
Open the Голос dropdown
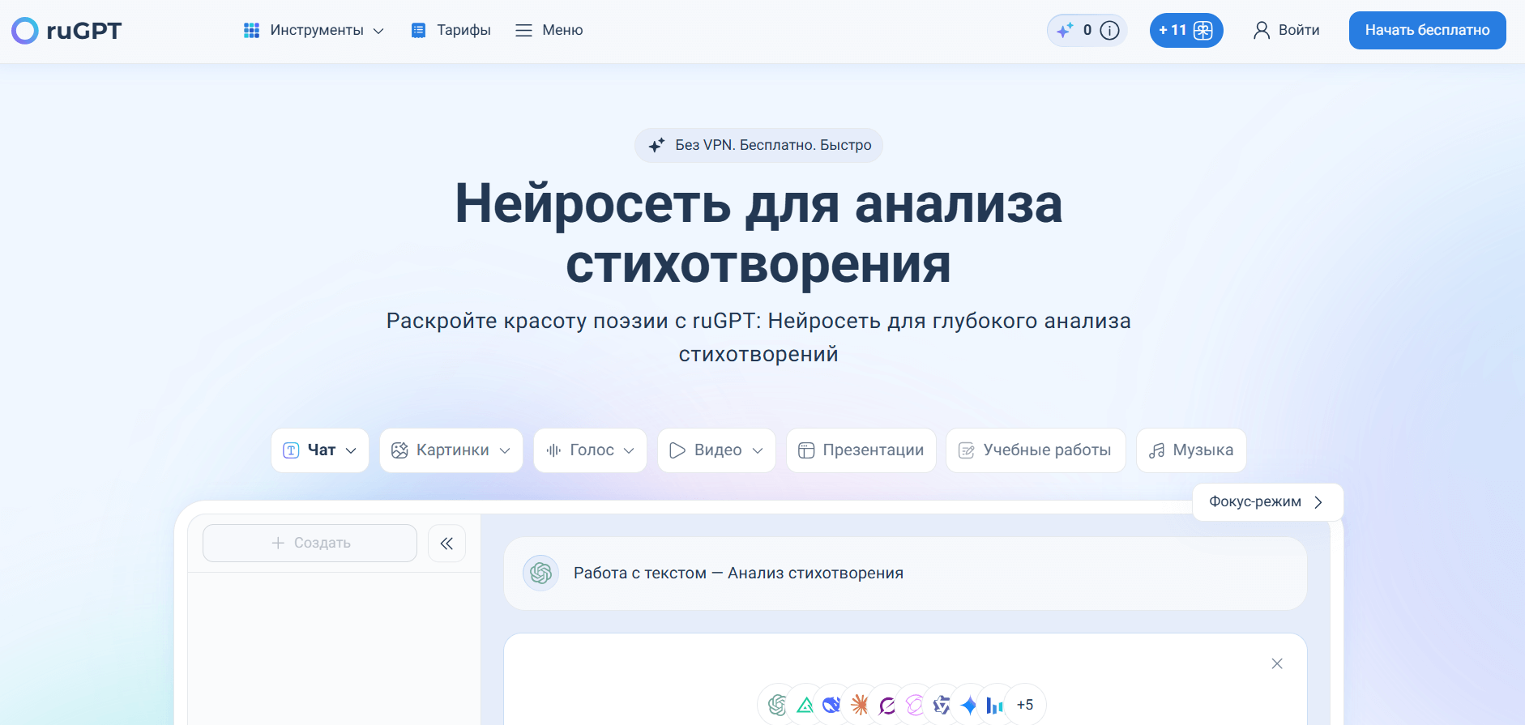coord(590,450)
